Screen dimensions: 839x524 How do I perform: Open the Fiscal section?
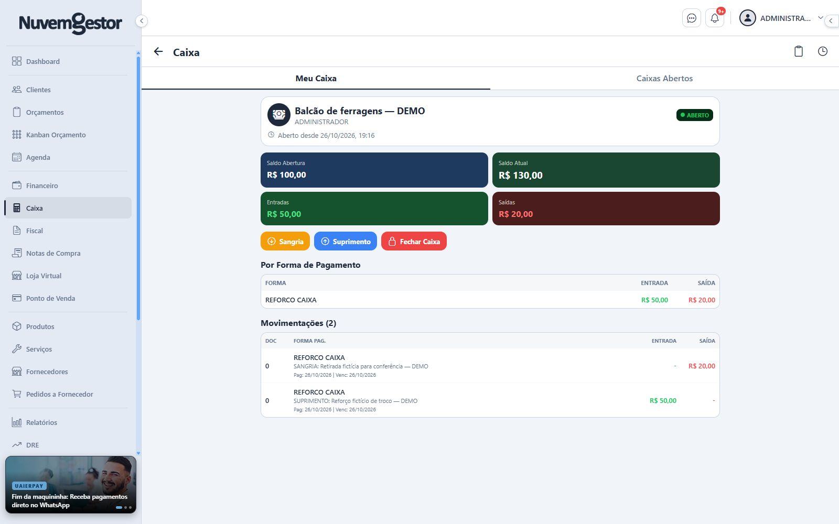tap(68, 231)
